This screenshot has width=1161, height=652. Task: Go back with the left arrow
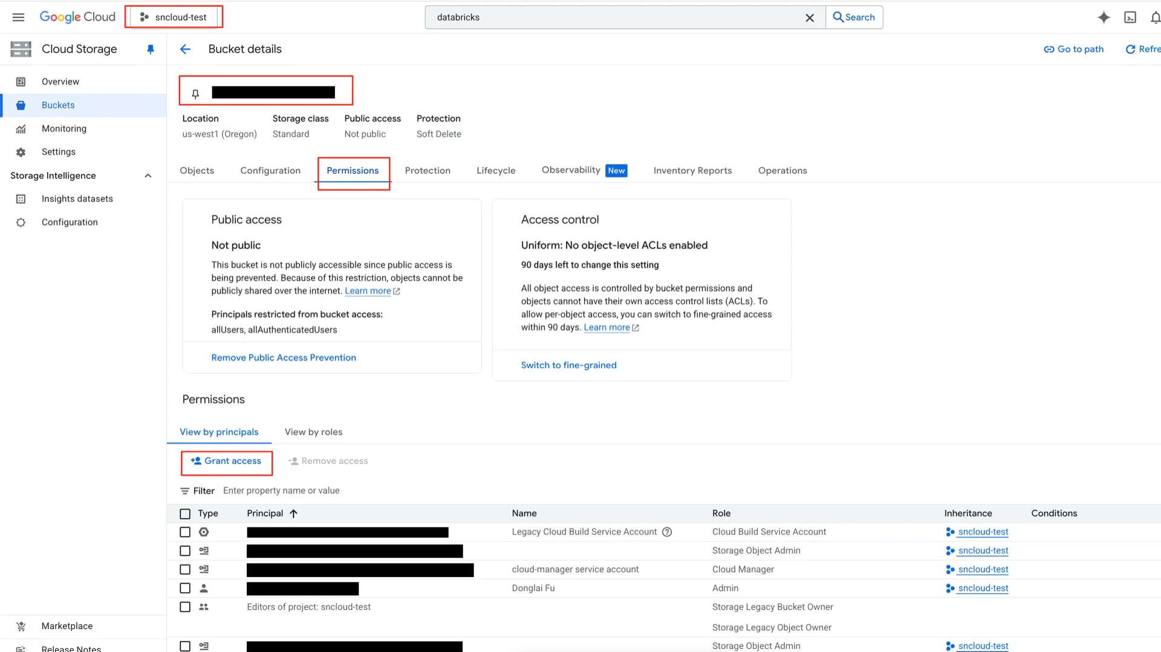(185, 49)
